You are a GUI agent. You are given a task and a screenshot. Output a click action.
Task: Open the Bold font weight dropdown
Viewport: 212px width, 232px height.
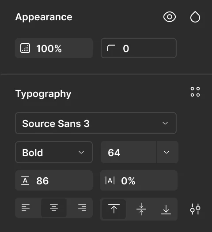[54, 152]
